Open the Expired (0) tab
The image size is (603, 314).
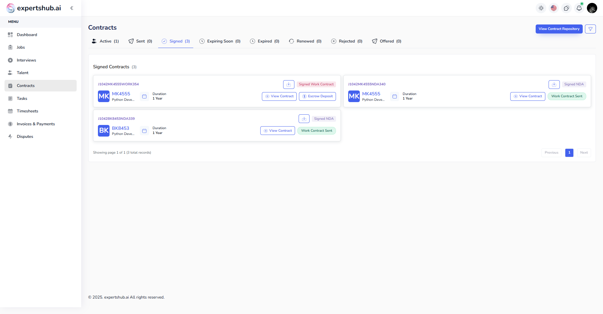click(265, 41)
